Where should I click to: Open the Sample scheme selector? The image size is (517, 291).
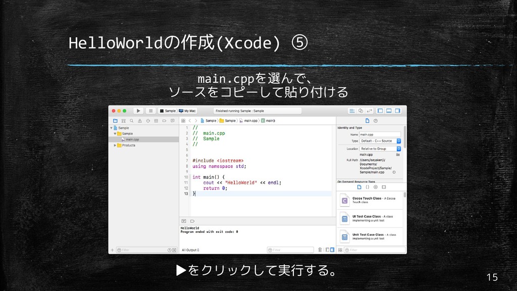point(168,111)
